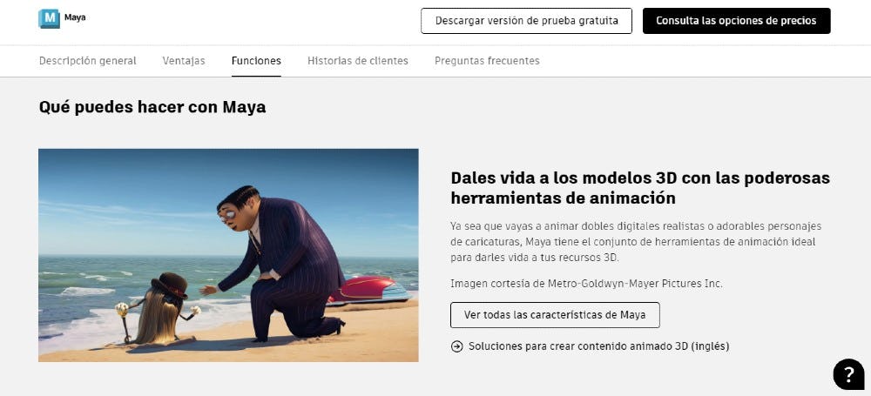Click the blue Maya M logo icon
871x396 pixels.
pyautogui.click(x=49, y=18)
